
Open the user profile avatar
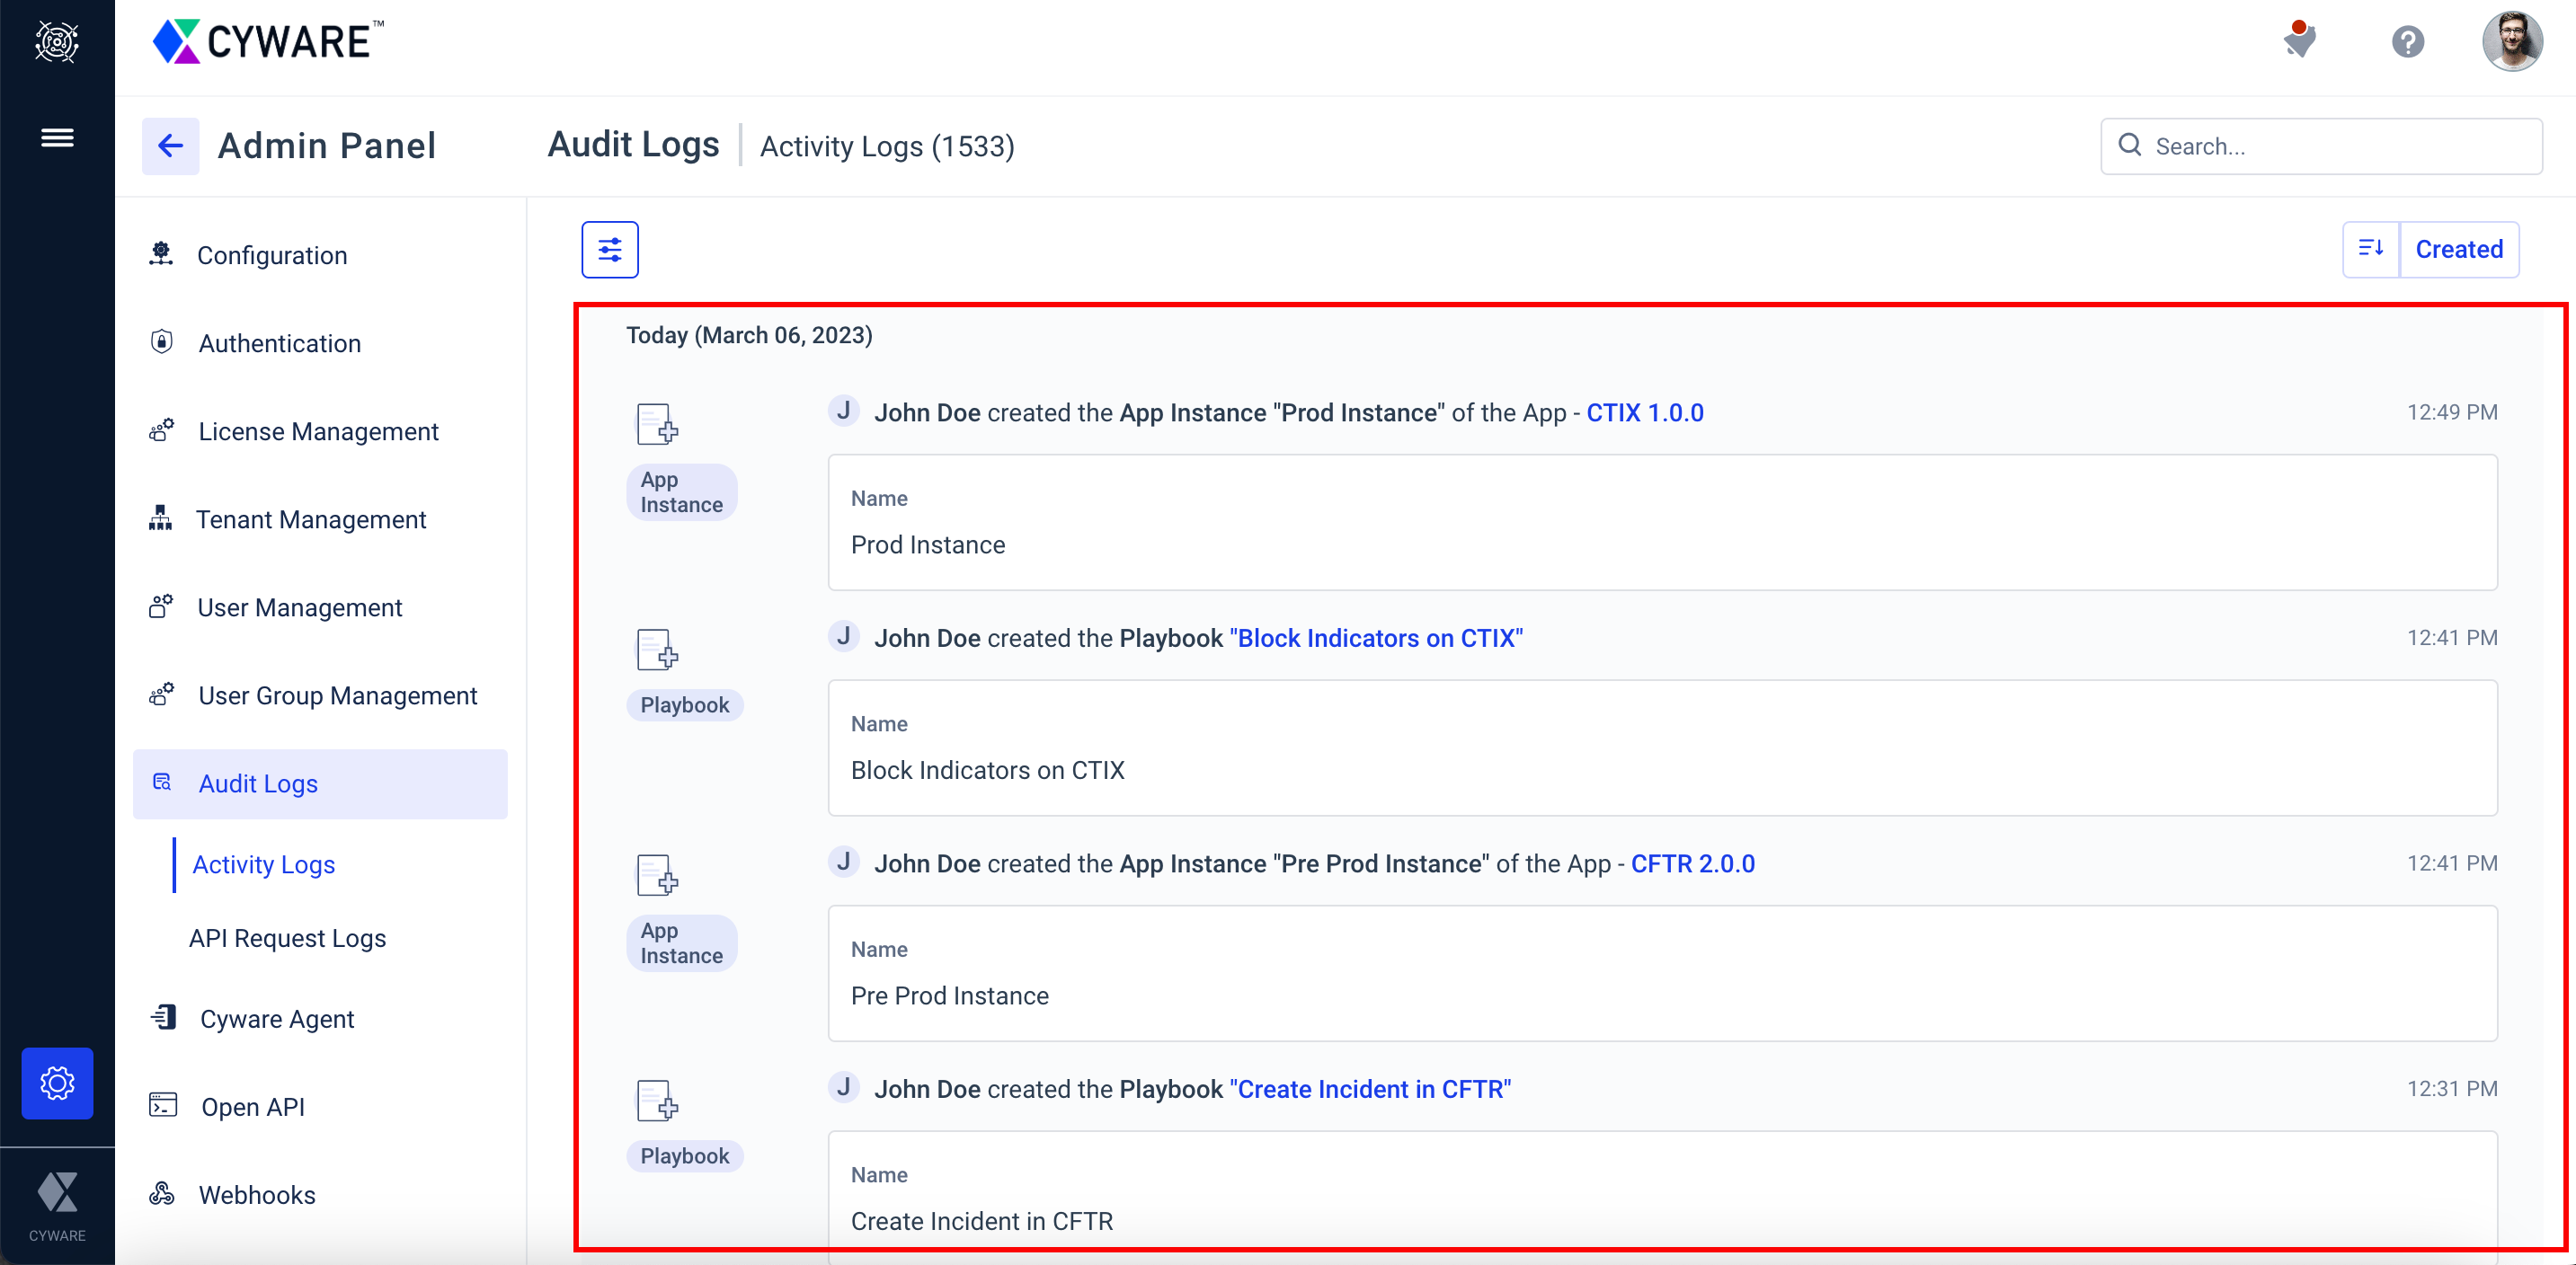point(2511,41)
